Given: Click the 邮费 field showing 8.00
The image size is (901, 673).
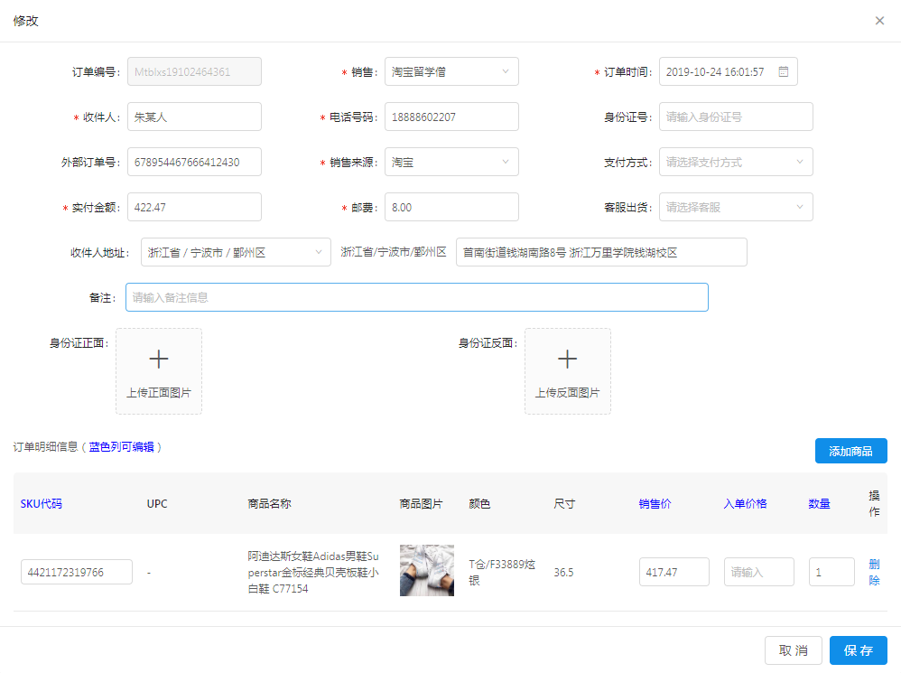Looking at the screenshot, I should [451, 207].
